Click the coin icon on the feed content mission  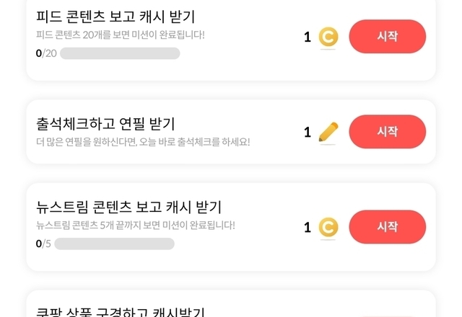click(328, 37)
